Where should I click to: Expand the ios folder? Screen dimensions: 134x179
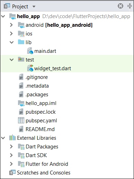coord(11,34)
